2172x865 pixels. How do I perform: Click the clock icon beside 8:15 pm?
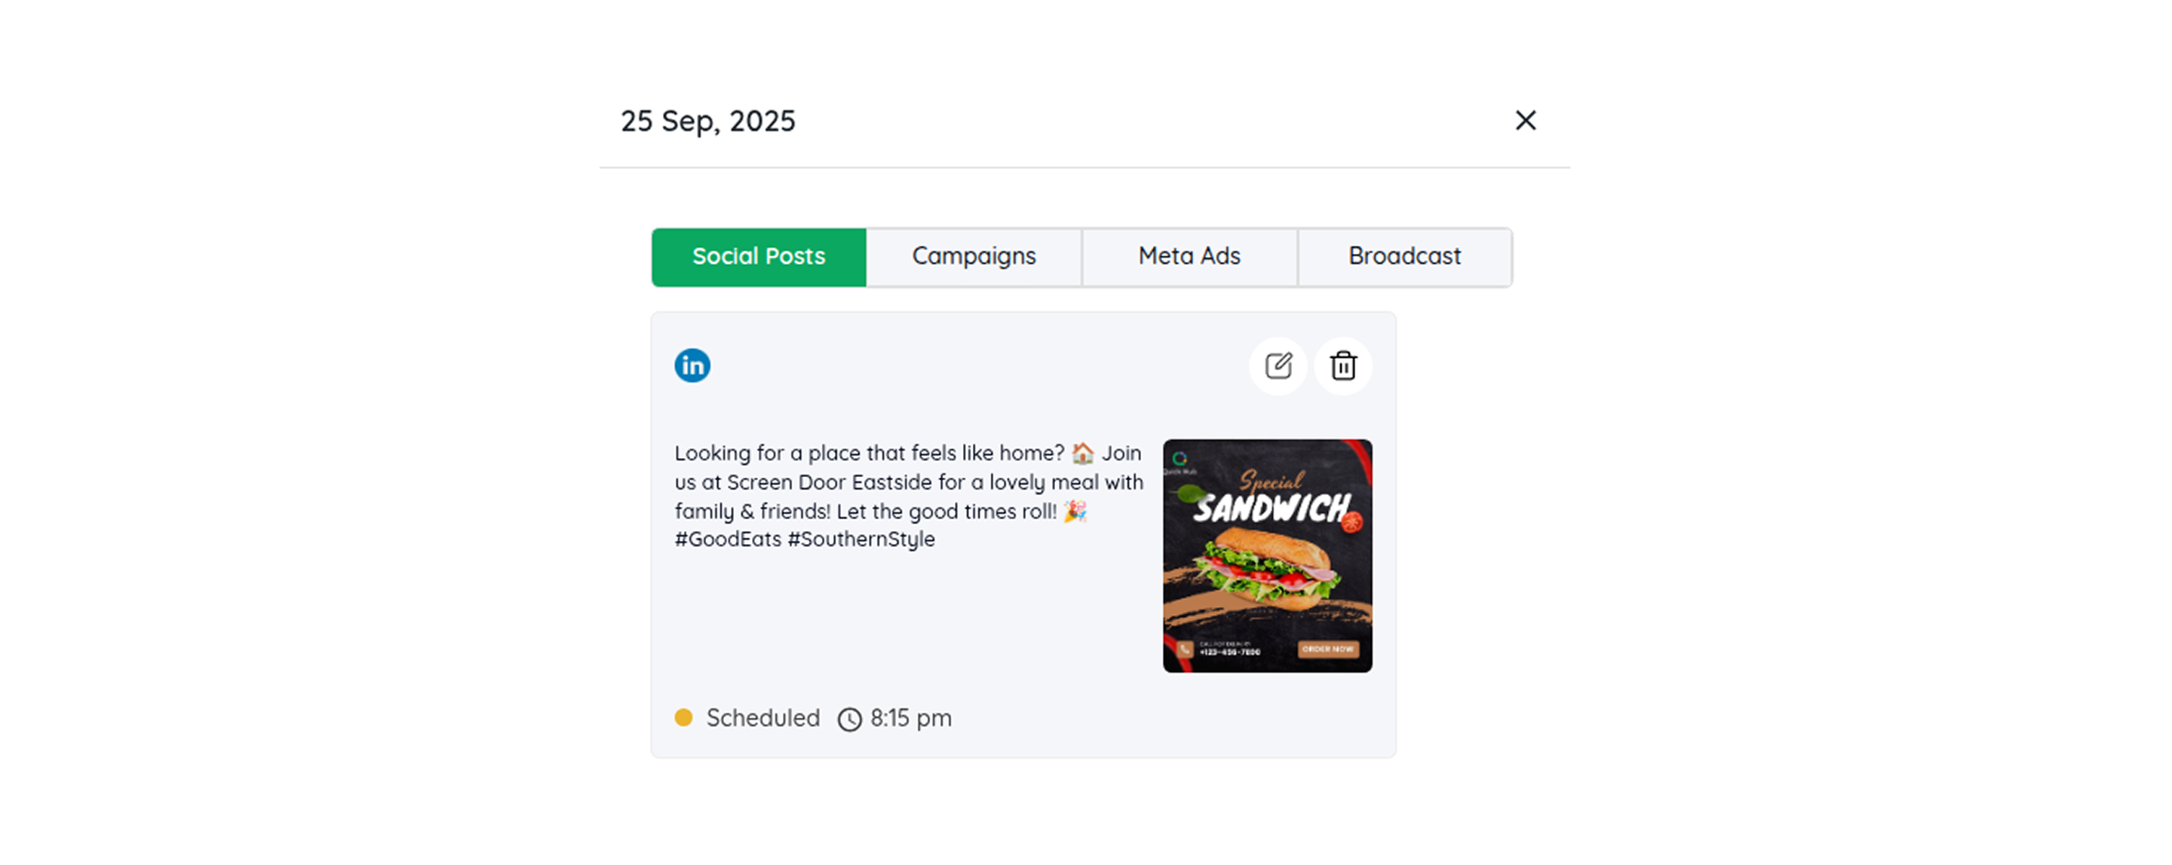(x=849, y=720)
